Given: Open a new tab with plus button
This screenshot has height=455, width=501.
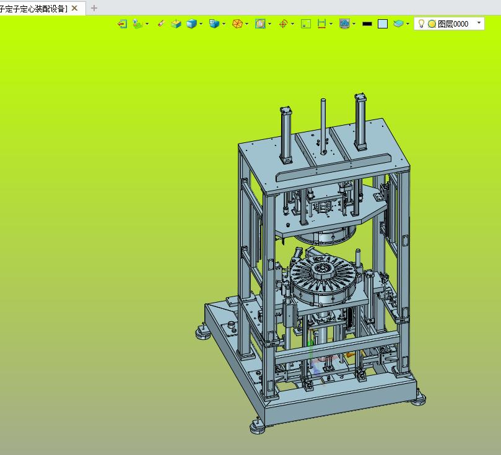Looking at the screenshot, I should click(x=94, y=8).
